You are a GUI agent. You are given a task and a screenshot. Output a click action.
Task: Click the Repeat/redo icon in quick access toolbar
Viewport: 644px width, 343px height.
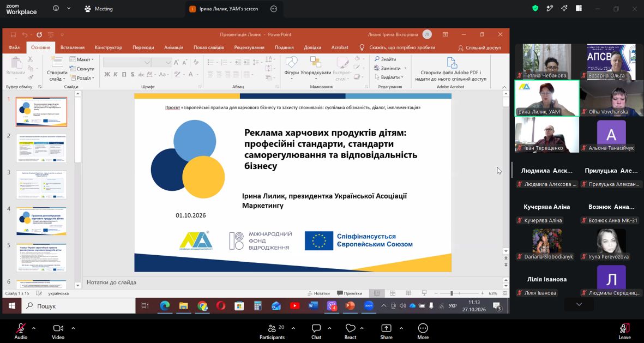click(x=39, y=34)
